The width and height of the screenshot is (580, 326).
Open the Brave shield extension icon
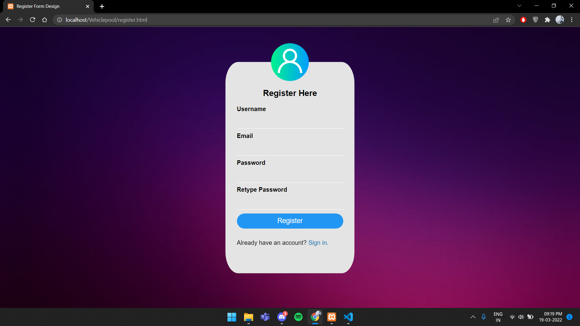pyautogui.click(x=535, y=20)
